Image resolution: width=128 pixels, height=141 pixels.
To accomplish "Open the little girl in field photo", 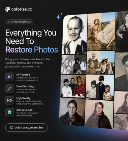I will point(101,32).
